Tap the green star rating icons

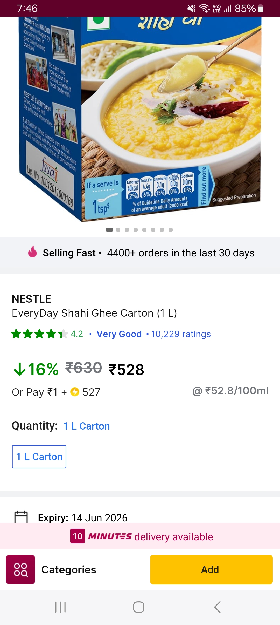(x=39, y=334)
